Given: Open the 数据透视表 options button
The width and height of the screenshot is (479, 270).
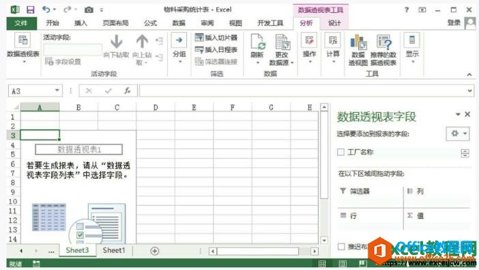Looking at the screenshot, I should coord(23,48).
